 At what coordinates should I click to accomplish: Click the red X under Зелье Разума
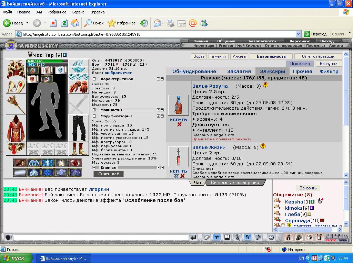tap(179, 124)
